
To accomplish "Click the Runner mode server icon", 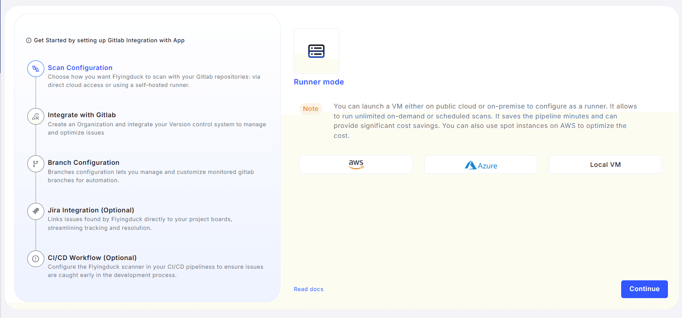I will tap(316, 51).
